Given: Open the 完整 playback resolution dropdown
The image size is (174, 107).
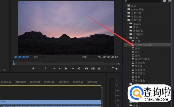Looking at the screenshot, I should [88, 57].
